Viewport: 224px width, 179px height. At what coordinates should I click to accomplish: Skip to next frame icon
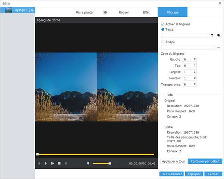(x=66, y=163)
